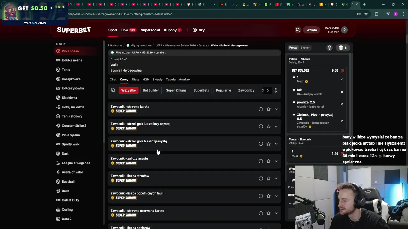Favorite the Zawodnik - otrzyma kartkę market
Image resolution: width=408 pixels, height=229 pixels.
tap(268, 109)
